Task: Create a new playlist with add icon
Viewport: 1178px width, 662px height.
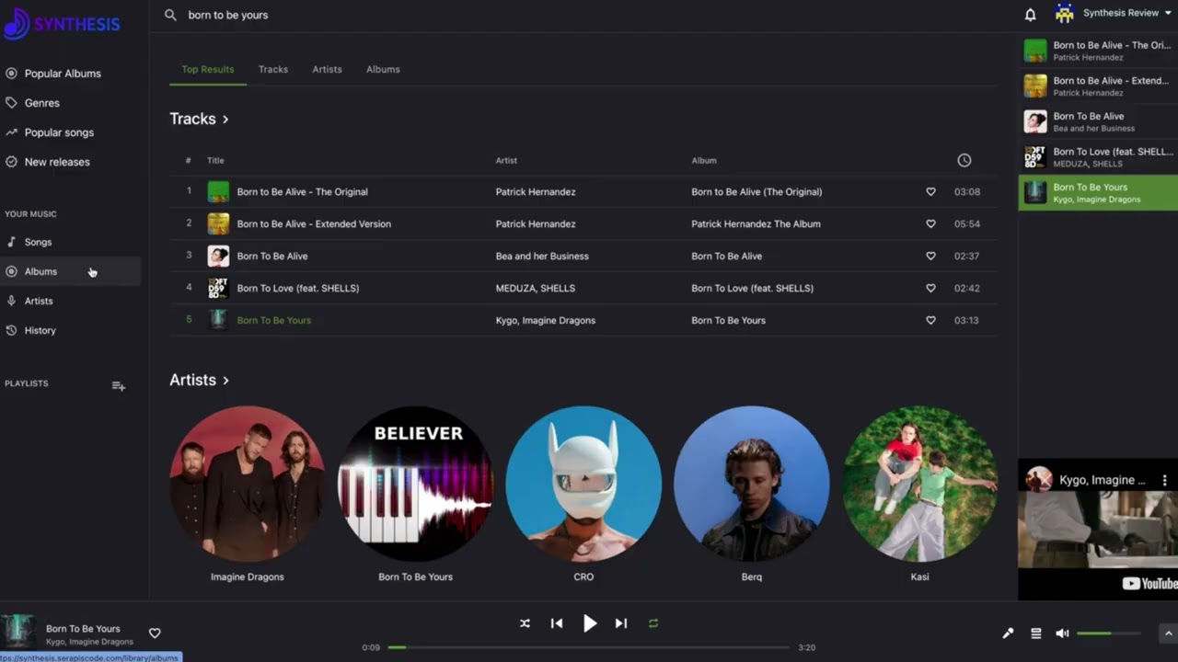Action: [x=119, y=386]
